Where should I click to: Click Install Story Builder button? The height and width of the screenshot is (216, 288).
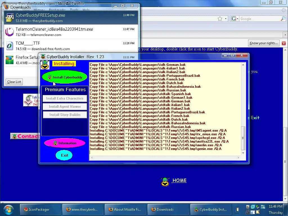coord(65,115)
